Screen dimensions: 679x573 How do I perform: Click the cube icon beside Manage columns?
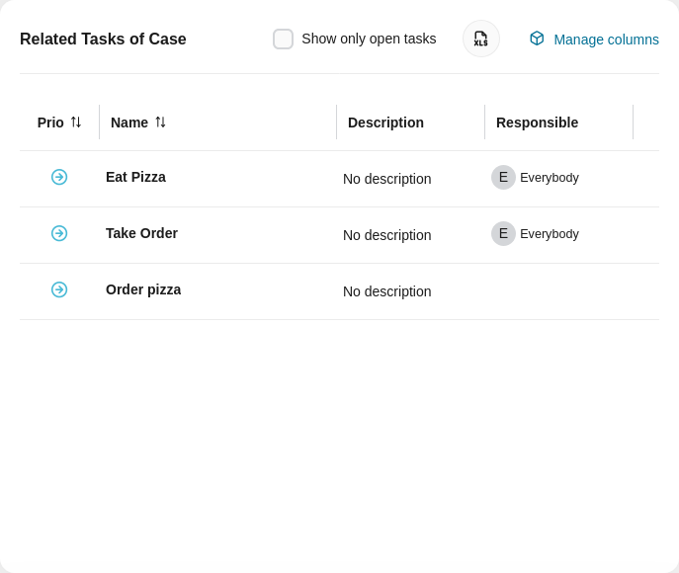537,39
